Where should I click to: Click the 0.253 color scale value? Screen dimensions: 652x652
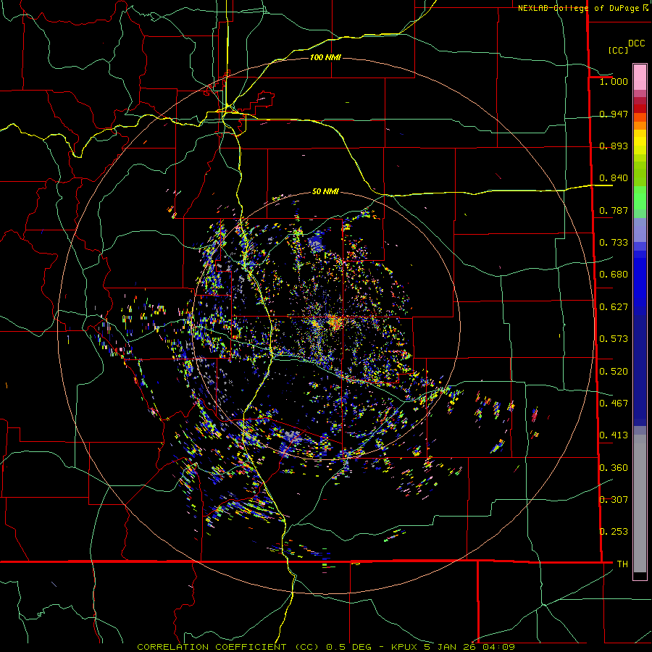tap(614, 532)
